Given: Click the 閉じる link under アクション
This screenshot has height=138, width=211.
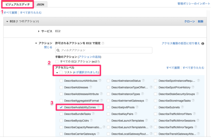Looking at the screenshot, I should 48,47.
